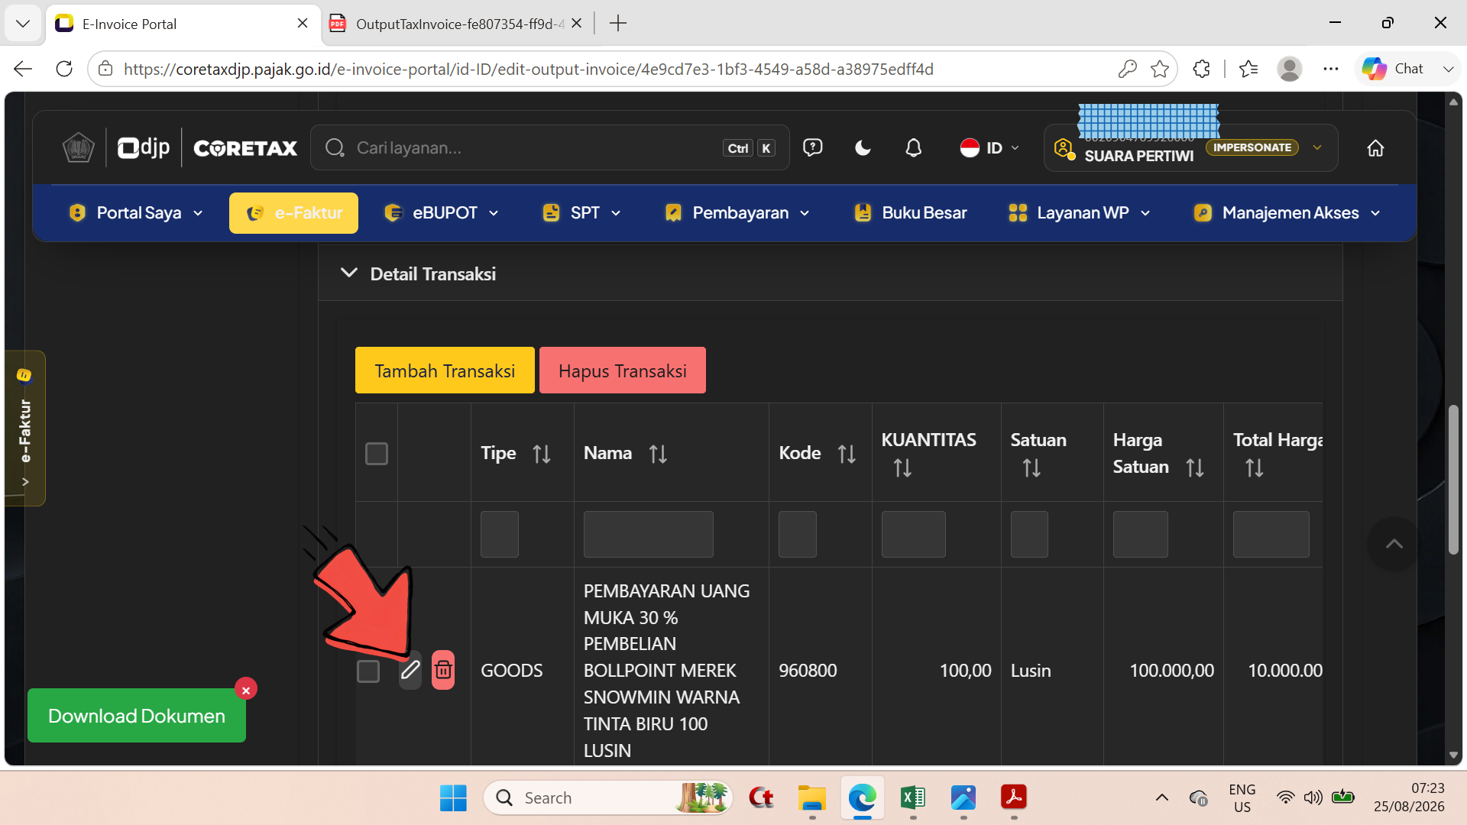The width and height of the screenshot is (1467, 825).
Task: Open the help chat question icon
Action: (813, 147)
